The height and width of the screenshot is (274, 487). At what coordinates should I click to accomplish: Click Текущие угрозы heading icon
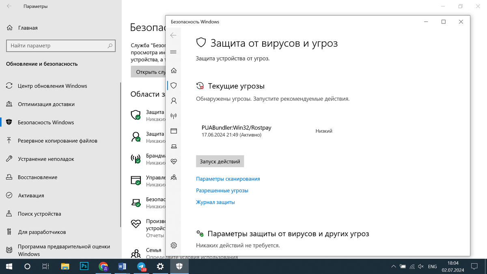(x=200, y=86)
